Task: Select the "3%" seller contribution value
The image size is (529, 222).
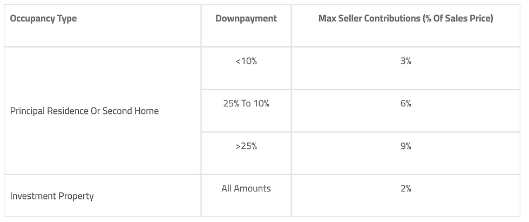Action: click(406, 61)
